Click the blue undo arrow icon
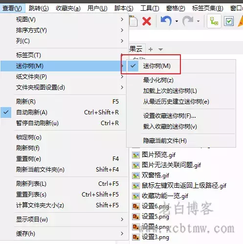243x244 pixels. (166, 21)
